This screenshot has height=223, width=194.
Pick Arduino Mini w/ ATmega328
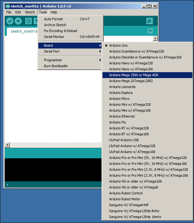147,105
